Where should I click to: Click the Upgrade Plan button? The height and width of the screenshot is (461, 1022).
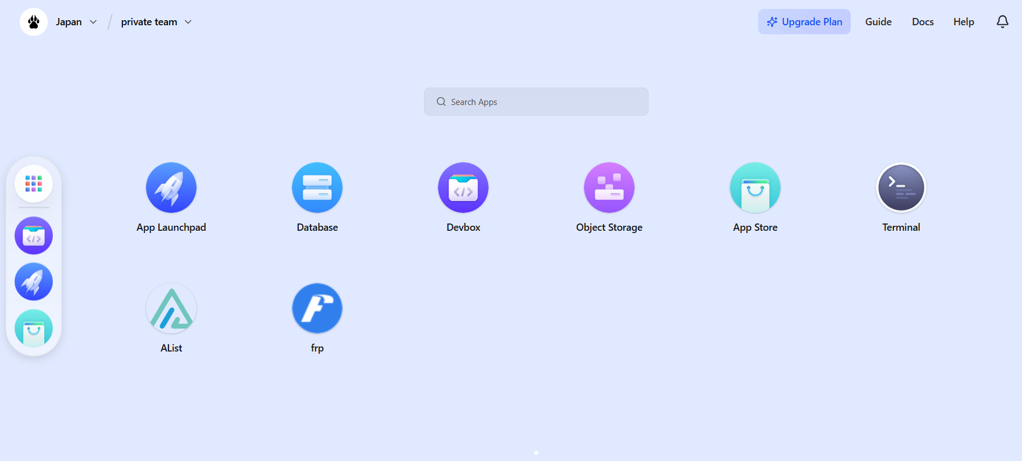point(804,22)
